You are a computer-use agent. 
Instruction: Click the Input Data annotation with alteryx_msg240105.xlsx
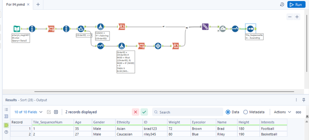coord(21,38)
